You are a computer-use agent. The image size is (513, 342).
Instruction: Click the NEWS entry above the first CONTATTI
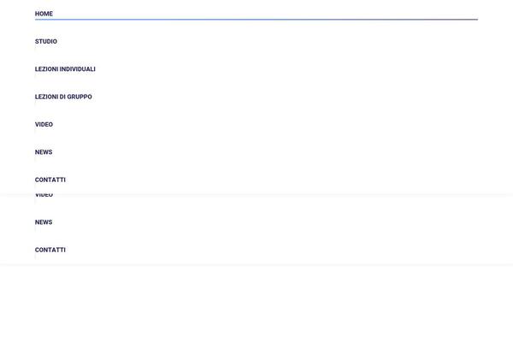(44, 152)
